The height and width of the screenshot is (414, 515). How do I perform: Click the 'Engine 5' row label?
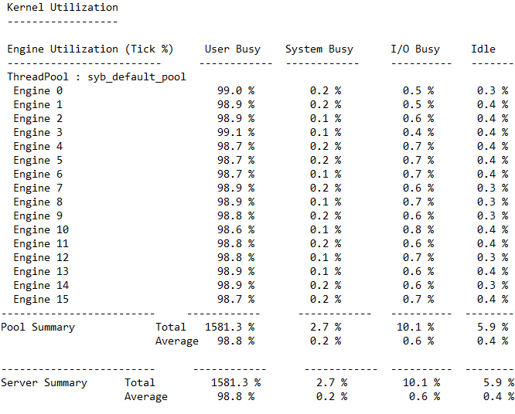38,161
